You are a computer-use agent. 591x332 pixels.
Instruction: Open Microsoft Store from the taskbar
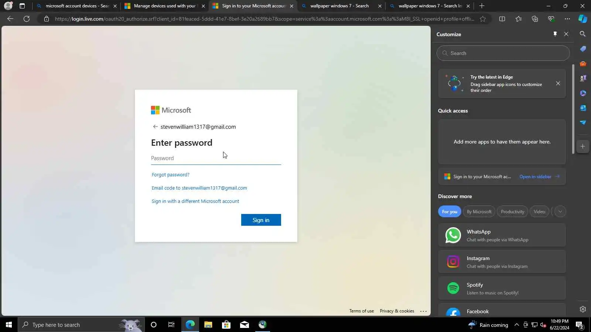[x=226, y=325]
